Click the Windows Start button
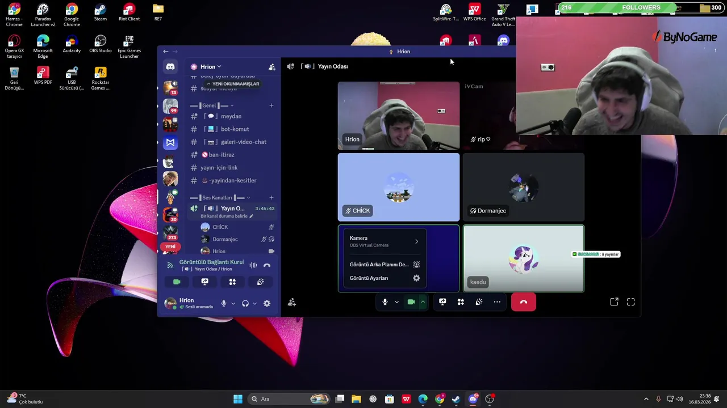This screenshot has height=408, width=727. [238, 399]
